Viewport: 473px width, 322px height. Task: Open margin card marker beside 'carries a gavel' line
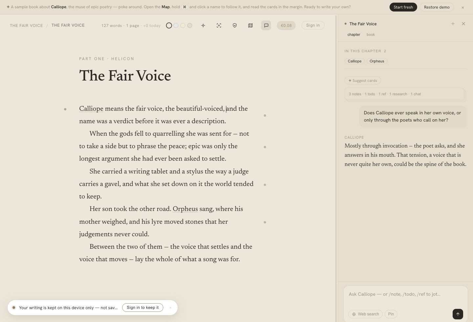(x=265, y=185)
